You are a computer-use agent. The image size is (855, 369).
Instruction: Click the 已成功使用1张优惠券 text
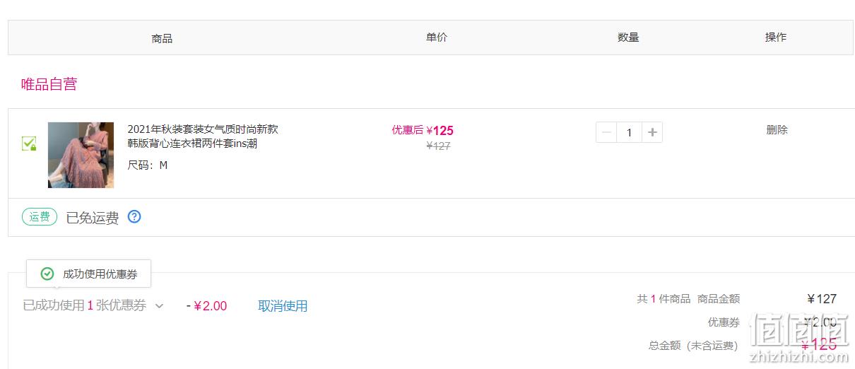coord(85,305)
